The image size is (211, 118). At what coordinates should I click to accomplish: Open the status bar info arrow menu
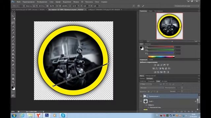coord(44,111)
